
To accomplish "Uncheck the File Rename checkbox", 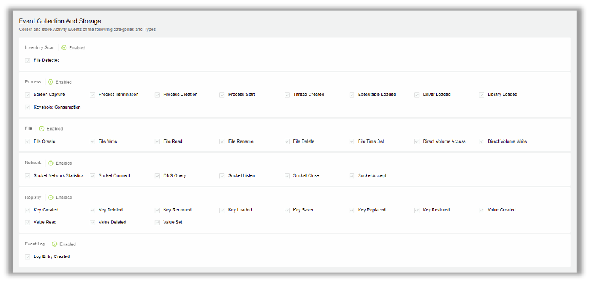I will point(222,141).
